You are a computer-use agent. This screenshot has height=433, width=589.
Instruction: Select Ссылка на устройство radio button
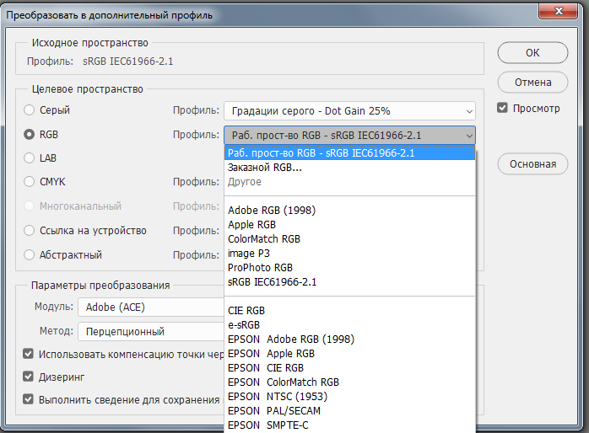(29, 230)
